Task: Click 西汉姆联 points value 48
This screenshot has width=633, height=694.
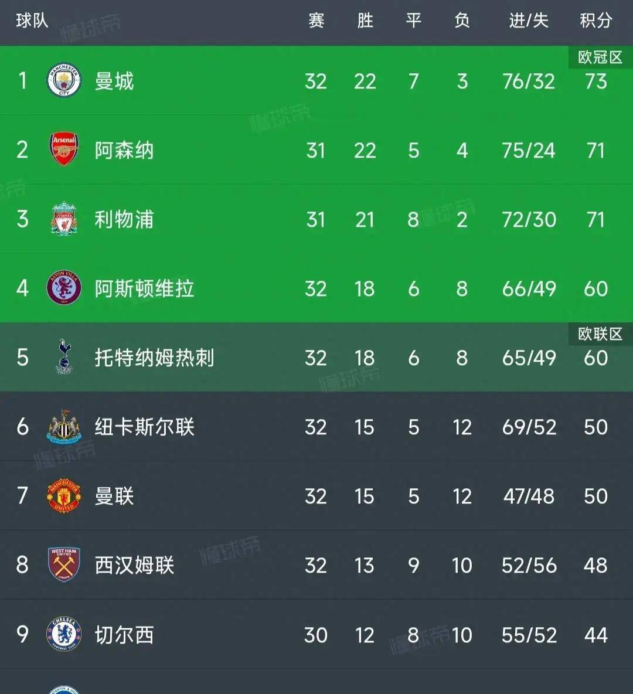Action: click(x=595, y=565)
